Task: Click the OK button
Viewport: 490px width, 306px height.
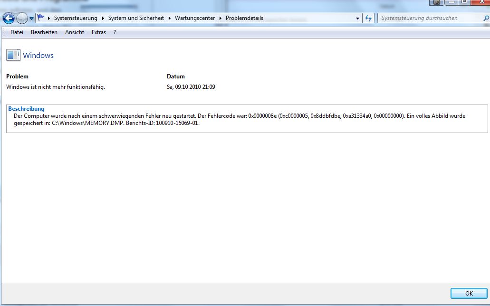Action: [469, 293]
